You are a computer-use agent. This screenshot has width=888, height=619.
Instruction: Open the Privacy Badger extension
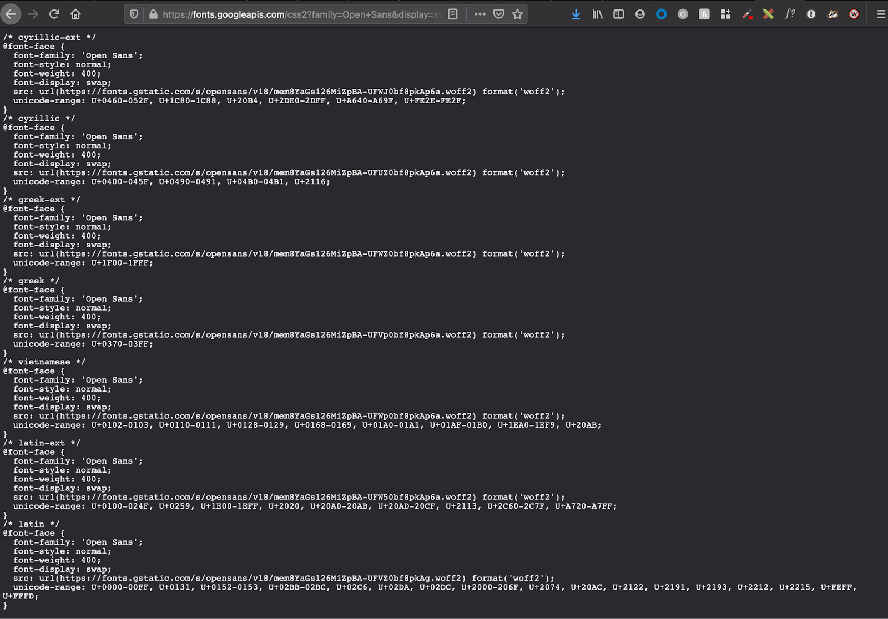pyautogui.click(x=832, y=14)
